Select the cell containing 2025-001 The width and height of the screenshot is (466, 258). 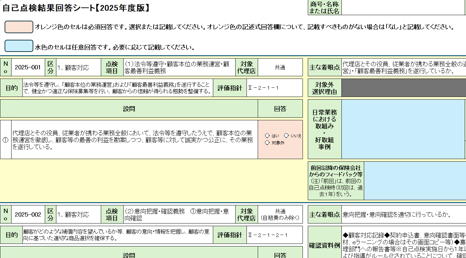28,67
